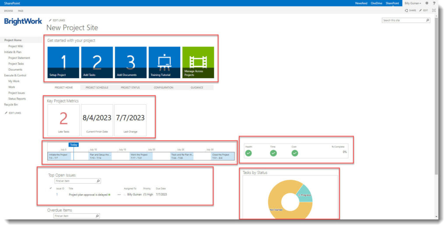
Task: Open the Setup Project tile
Action: point(63,62)
